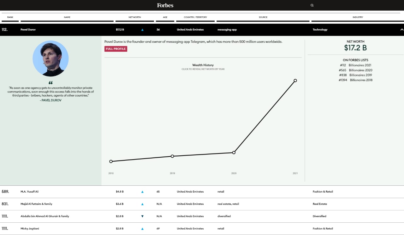
Task: Click the '- PAVEL DUROV' quote attribution
Action: pos(50,100)
